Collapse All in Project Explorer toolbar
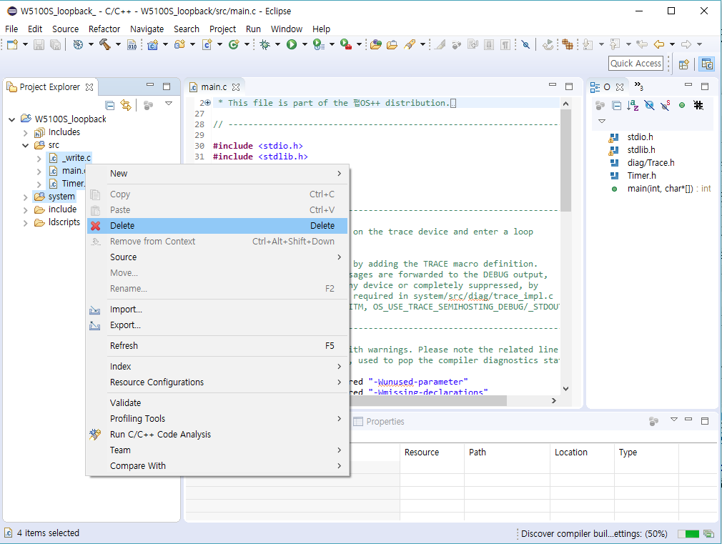Screen dimensions: 722x544 pos(109,105)
